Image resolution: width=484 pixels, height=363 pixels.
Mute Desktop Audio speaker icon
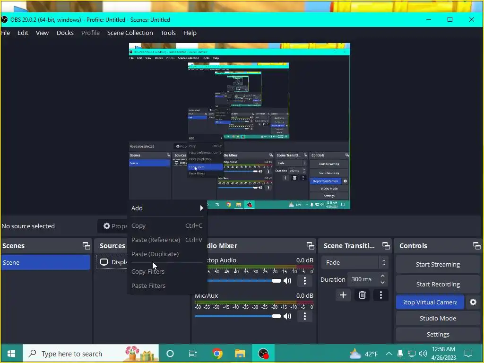click(x=287, y=281)
